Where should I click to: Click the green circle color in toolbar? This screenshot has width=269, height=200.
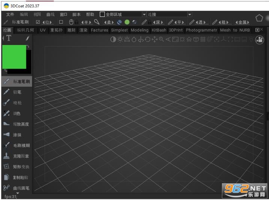[x=127, y=22]
